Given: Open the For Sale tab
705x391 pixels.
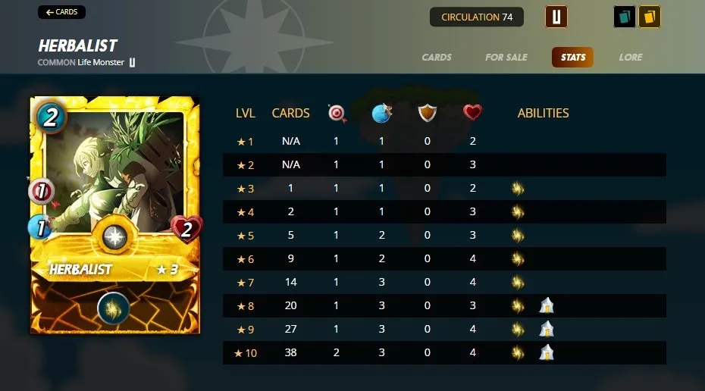Looking at the screenshot, I should pos(506,57).
